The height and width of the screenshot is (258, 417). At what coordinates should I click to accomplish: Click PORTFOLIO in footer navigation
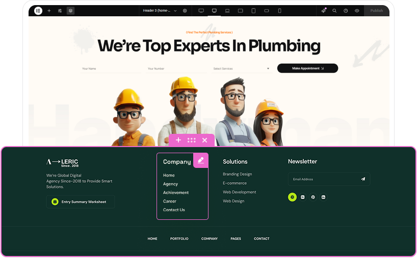coord(179,239)
